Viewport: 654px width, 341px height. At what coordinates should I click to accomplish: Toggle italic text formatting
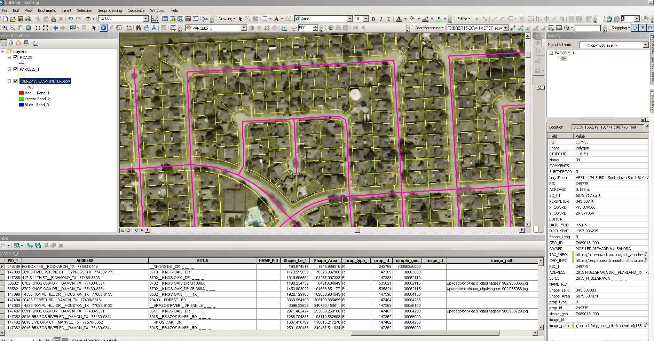(381, 19)
